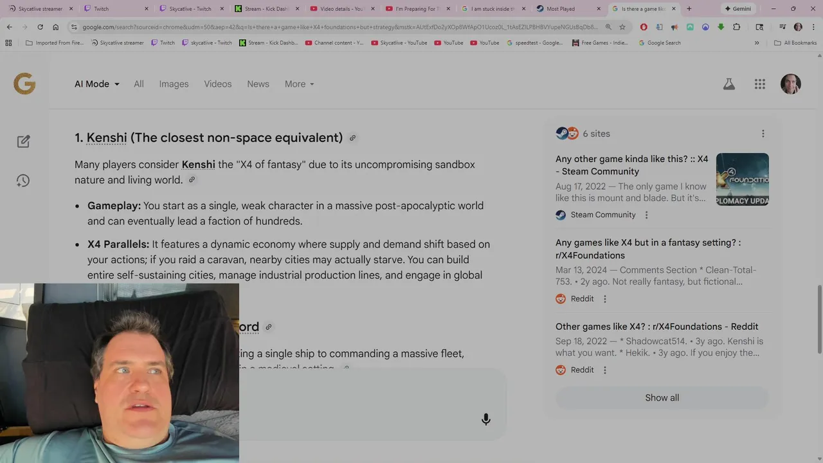Open three-dot menu of last Reddit result

click(x=605, y=370)
